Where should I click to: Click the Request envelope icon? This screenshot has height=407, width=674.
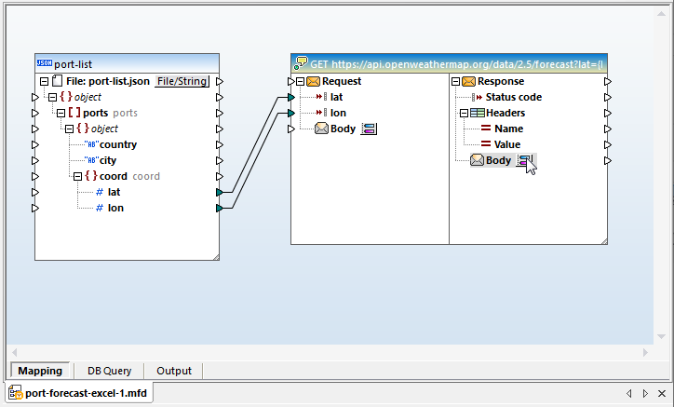point(314,81)
